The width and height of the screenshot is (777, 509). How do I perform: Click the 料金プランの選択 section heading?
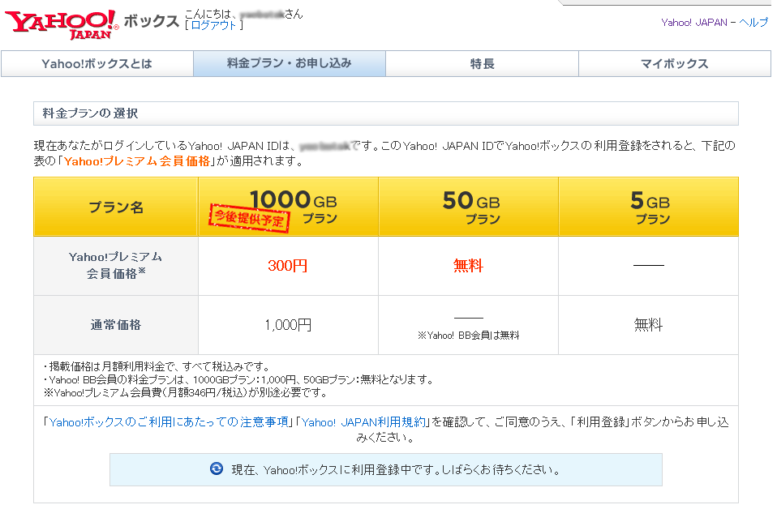coord(90,113)
